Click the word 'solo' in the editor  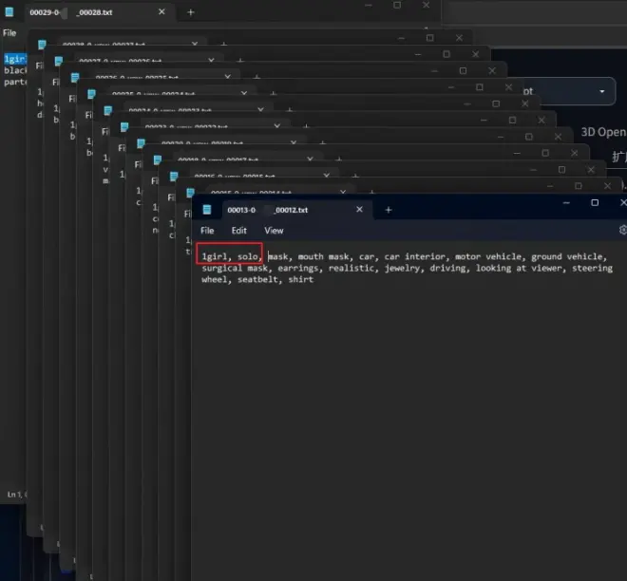pyautogui.click(x=248, y=256)
